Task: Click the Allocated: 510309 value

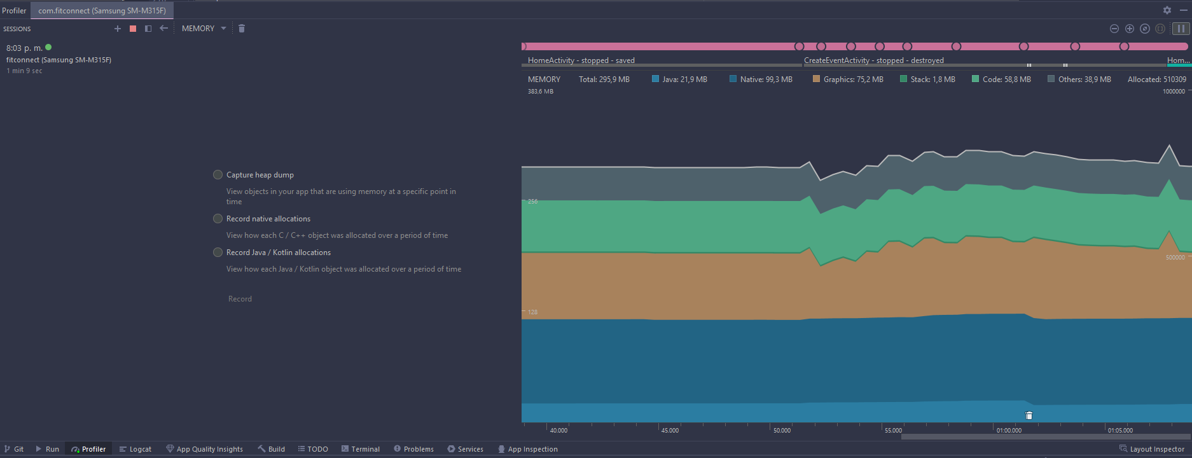Action: (1157, 80)
